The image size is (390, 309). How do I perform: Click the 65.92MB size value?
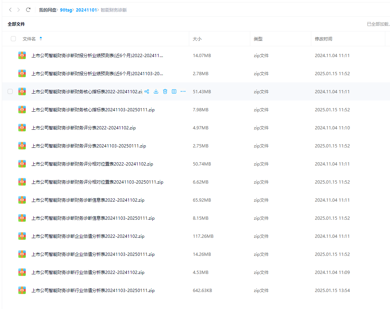point(202,200)
